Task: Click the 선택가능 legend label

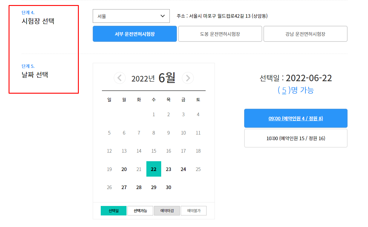Action: click(140, 210)
